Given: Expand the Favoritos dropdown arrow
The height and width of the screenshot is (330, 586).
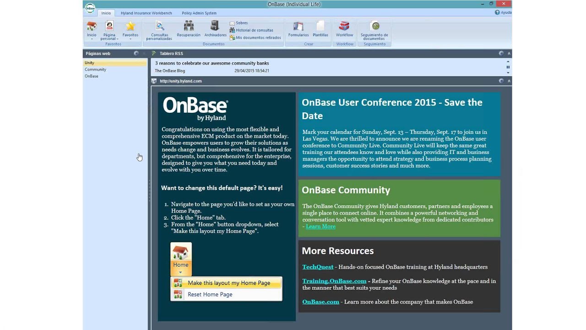Looking at the screenshot, I should pyautogui.click(x=130, y=39).
